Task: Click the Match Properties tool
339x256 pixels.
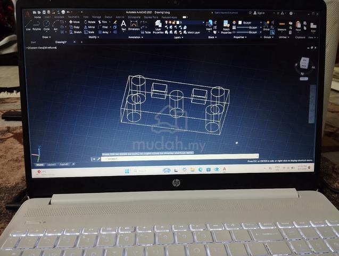Action: pos(226,27)
